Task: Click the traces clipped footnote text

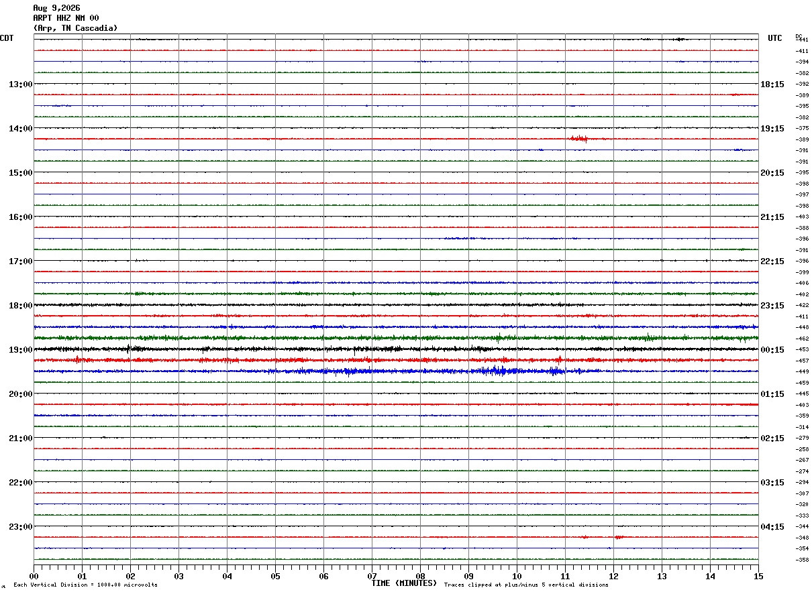Action: point(526,585)
